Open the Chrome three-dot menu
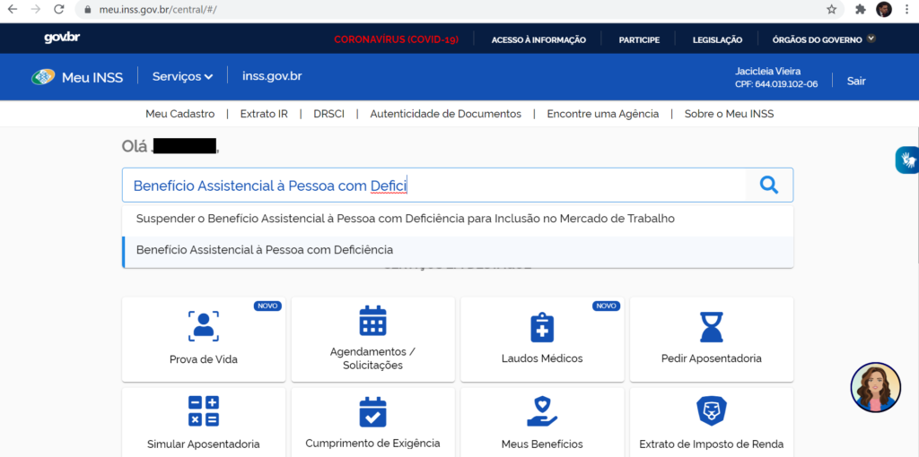This screenshot has height=457, width=919. click(x=907, y=9)
